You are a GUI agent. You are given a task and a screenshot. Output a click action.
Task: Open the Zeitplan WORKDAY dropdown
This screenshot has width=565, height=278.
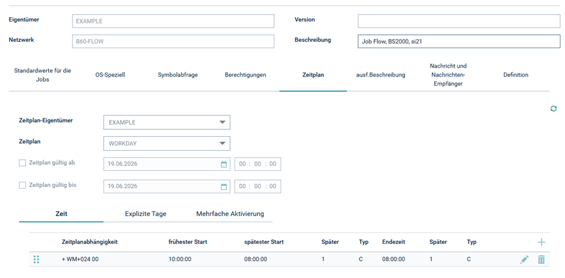[x=167, y=144]
